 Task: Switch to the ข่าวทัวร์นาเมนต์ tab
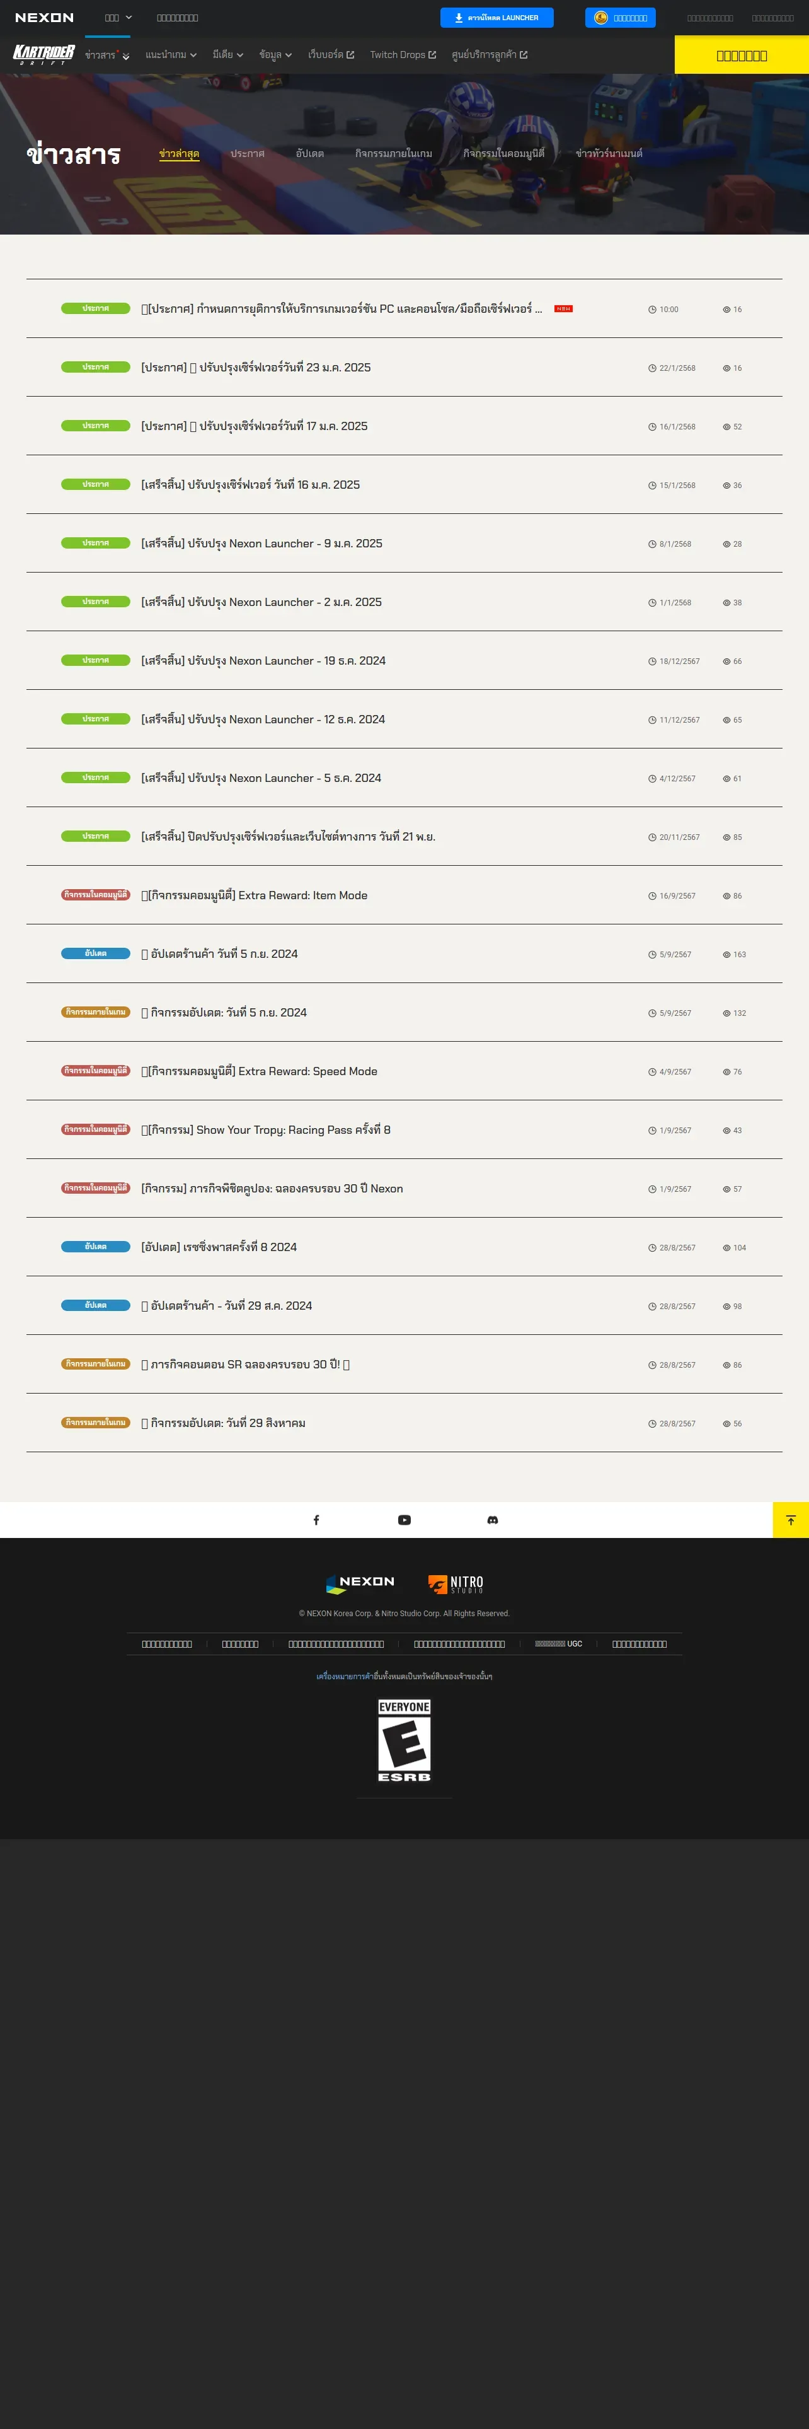(609, 154)
